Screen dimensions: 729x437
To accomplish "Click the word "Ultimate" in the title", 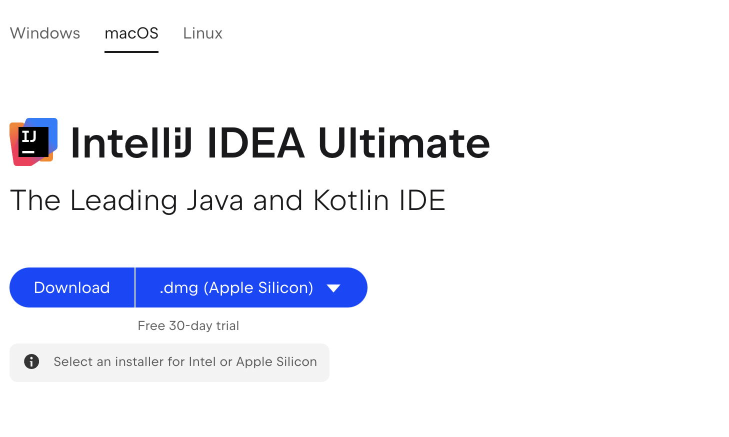I will pos(404,143).
